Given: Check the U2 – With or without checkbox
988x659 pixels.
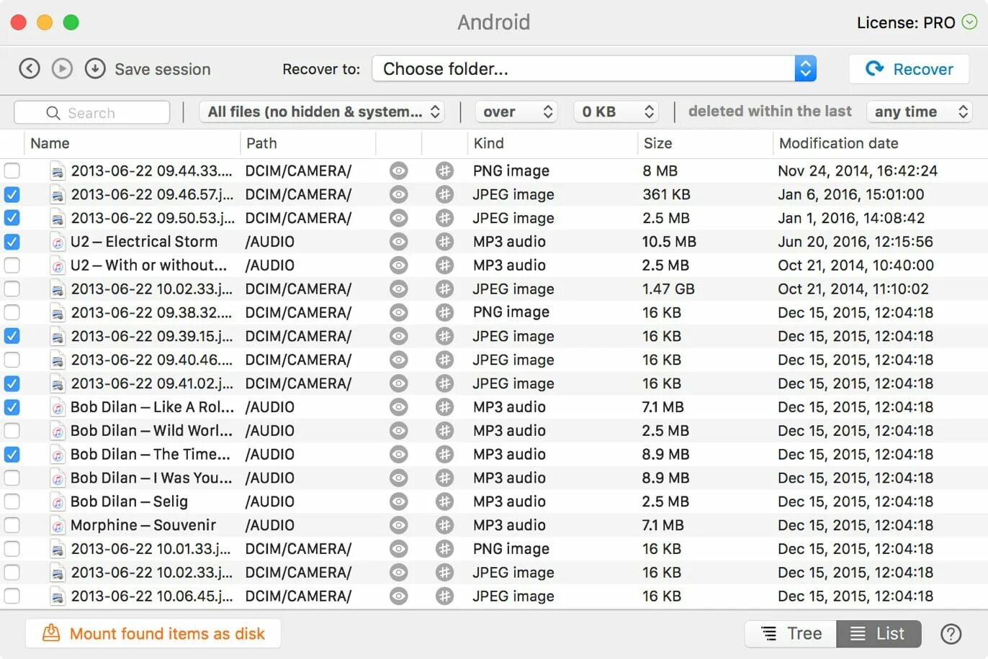Looking at the screenshot, I should coord(12,265).
